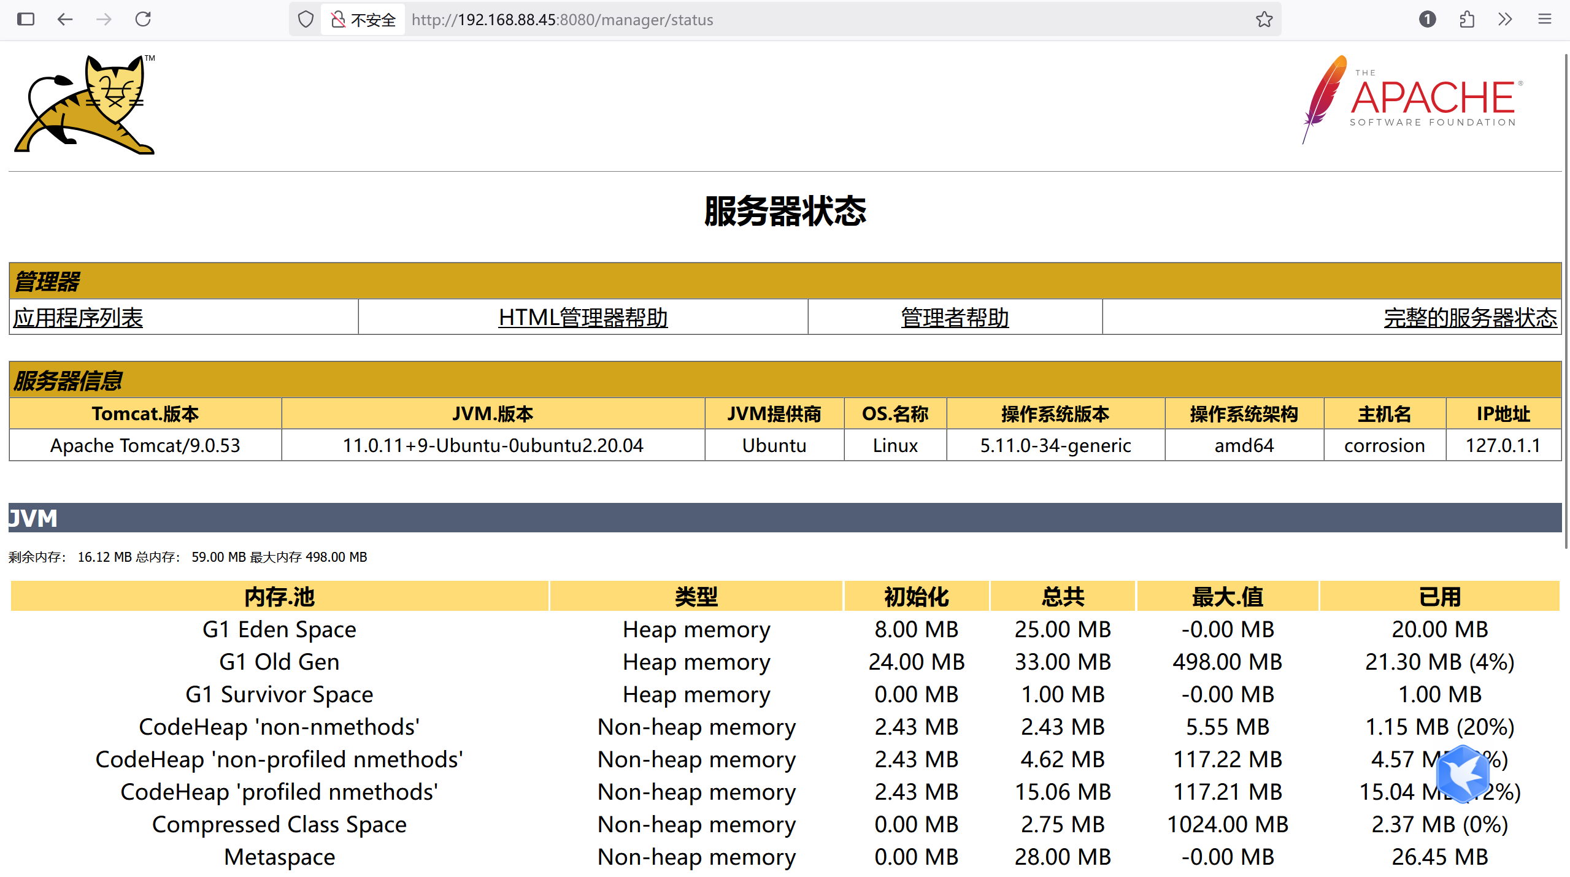Select the 1024.00 MB max value cell
The image size is (1570, 877).
tap(1228, 824)
